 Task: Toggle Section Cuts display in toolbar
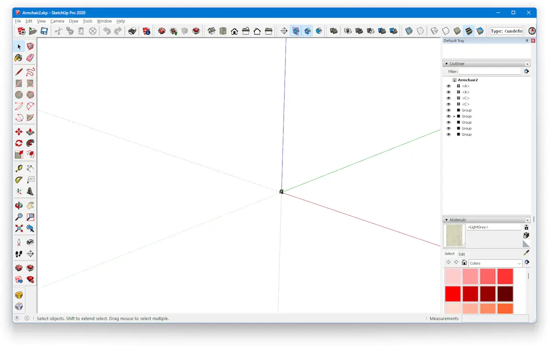[x=308, y=31]
